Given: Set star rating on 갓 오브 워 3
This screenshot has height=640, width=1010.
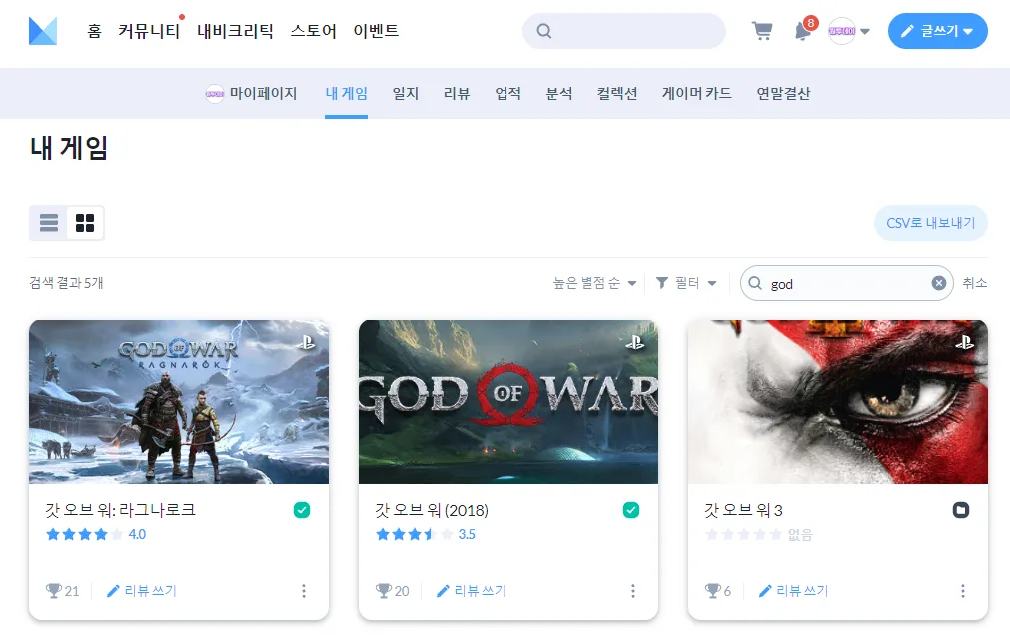Looking at the screenshot, I should tap(744, 534).
